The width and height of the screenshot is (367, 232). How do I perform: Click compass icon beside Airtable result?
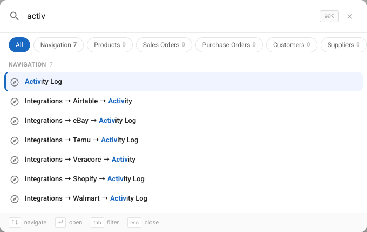click(15, 102)
